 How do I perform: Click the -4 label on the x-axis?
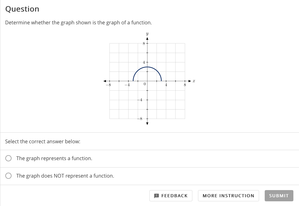128,85
